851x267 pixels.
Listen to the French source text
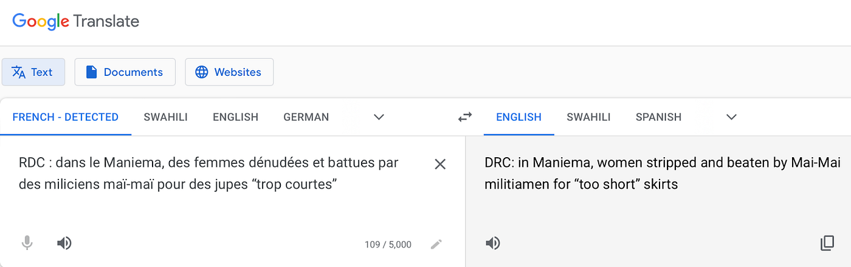tap(64, 243)
